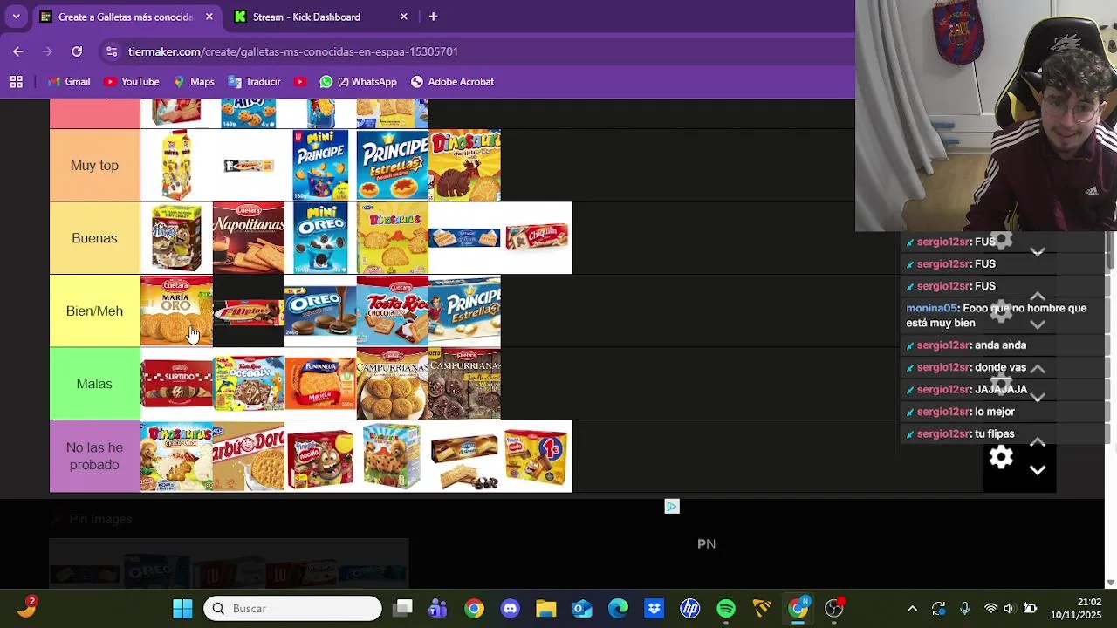Pick Principe Estrellas blue pack in Muy top

coord(393,166)
